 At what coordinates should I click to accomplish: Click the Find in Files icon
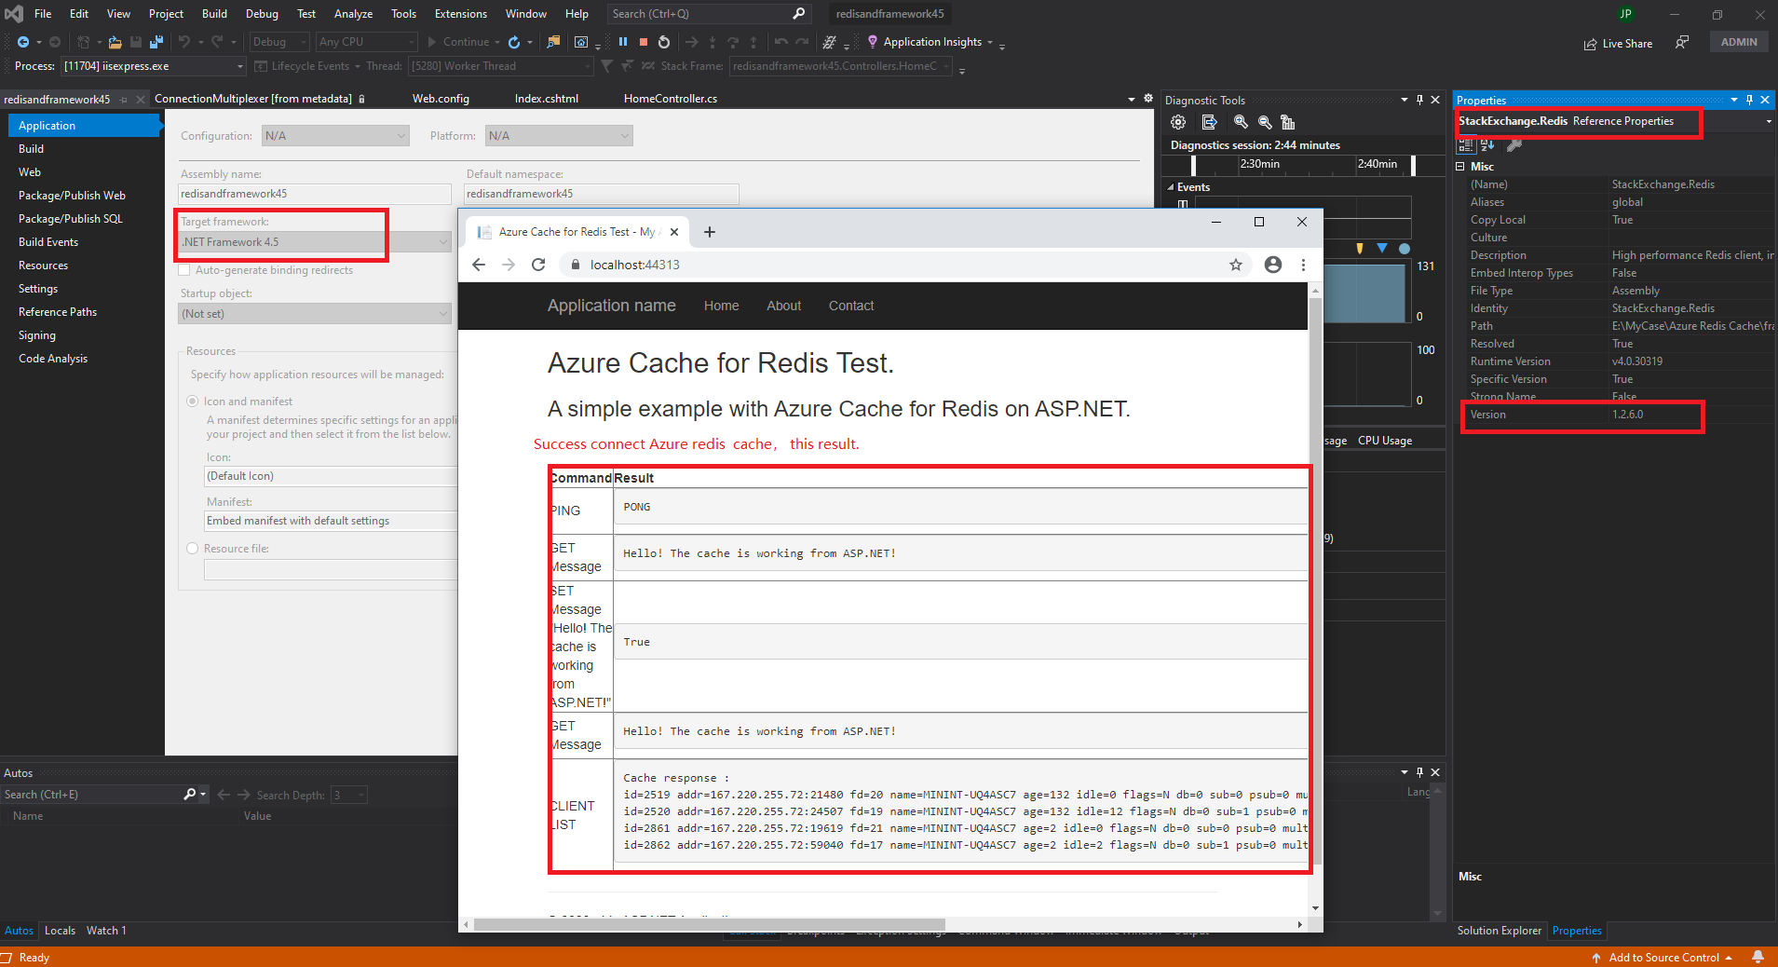coord(553,42)
